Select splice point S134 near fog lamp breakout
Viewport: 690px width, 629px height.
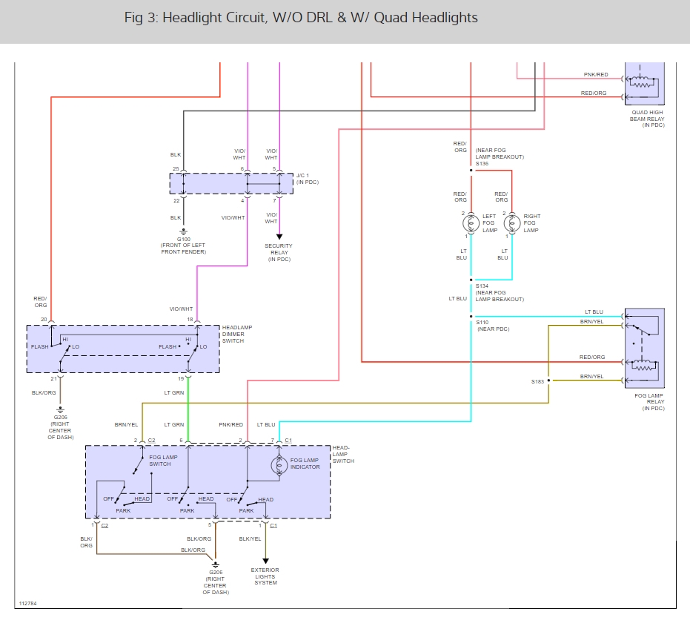coord(471,280)
